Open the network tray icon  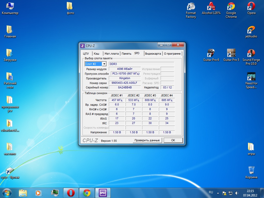pyautogui.click(x=230, y=193)
